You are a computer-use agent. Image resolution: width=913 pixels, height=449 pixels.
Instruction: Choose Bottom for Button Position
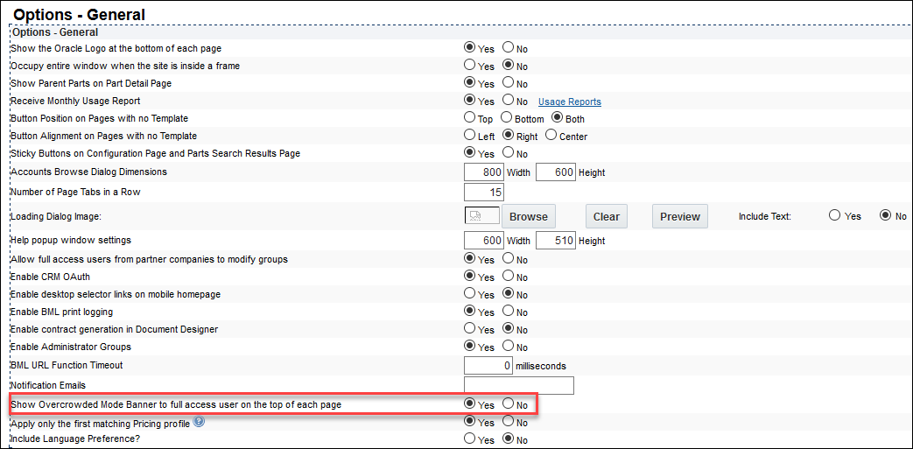click(506, 117)
